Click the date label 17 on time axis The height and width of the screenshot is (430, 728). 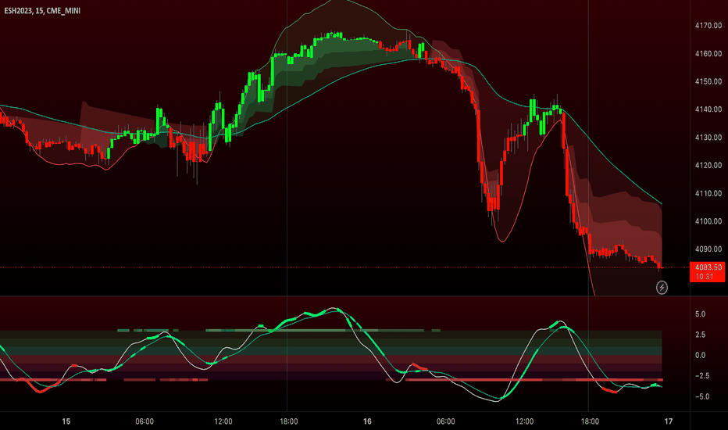[668, 421]
